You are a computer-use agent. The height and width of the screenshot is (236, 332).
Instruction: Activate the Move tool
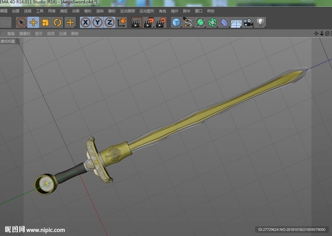(33, 22)
